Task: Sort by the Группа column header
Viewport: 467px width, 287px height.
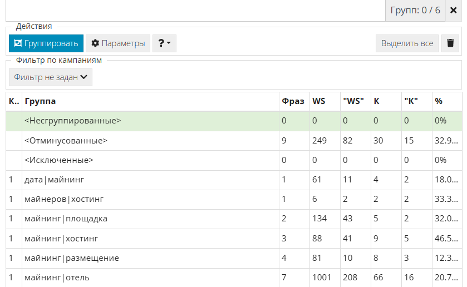Action: point(40,101)
